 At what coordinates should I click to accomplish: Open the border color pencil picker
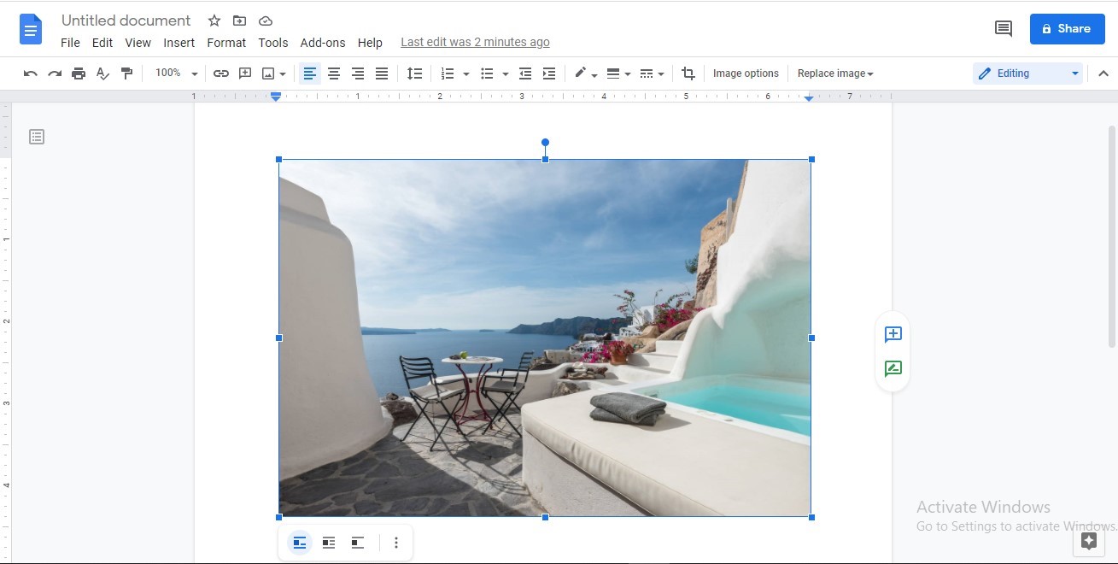click(585, 73)
